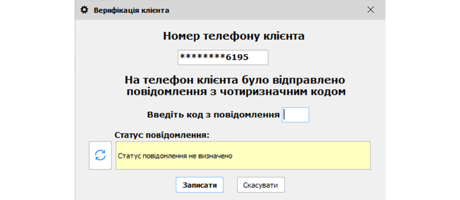Click the Скасувати button

click(261, 185)
